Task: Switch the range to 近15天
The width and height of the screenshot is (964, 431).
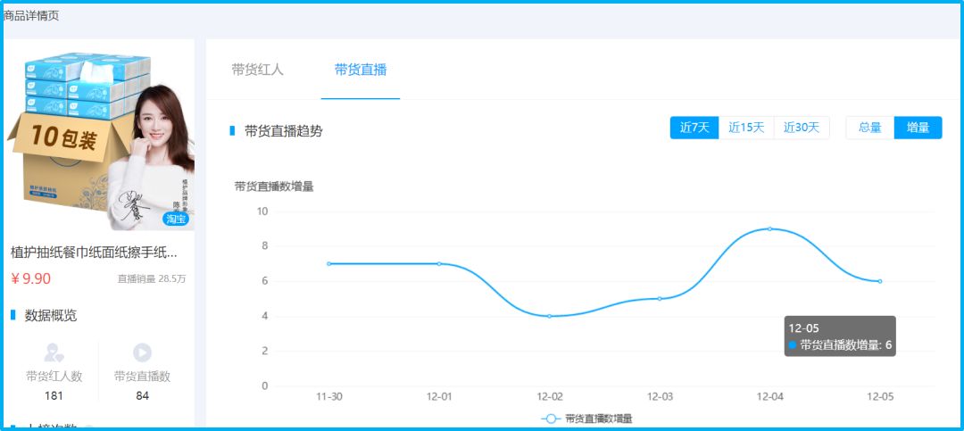Action: point(746,128)
